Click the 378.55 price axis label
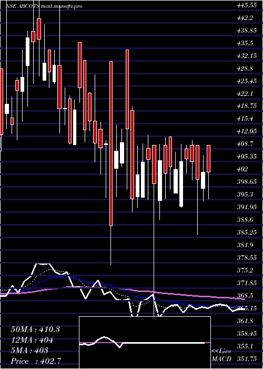 coord(247,258)
